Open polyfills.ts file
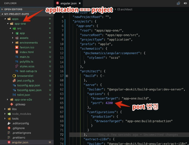The image size is (189, 145). coord(26,62)
